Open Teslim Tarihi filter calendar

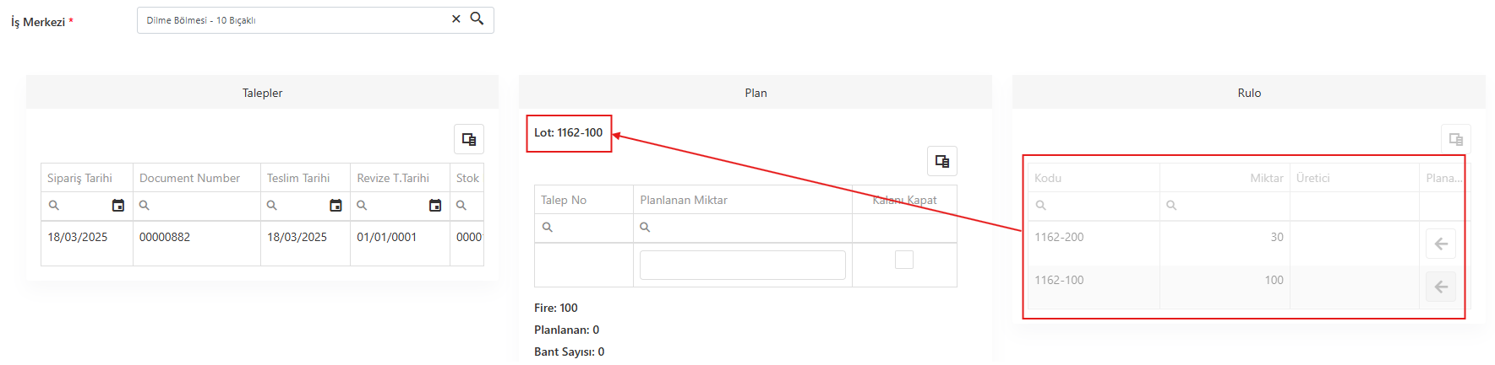[x=336, y=206]
